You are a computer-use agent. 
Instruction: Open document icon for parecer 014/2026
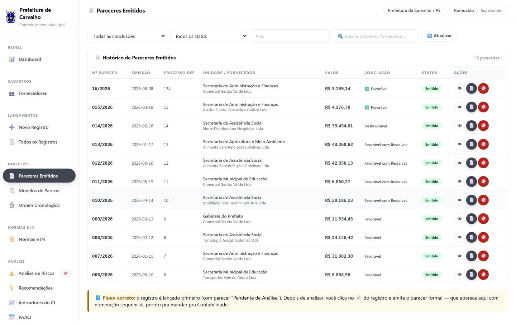pyautogui.click(x=471, y=126)
